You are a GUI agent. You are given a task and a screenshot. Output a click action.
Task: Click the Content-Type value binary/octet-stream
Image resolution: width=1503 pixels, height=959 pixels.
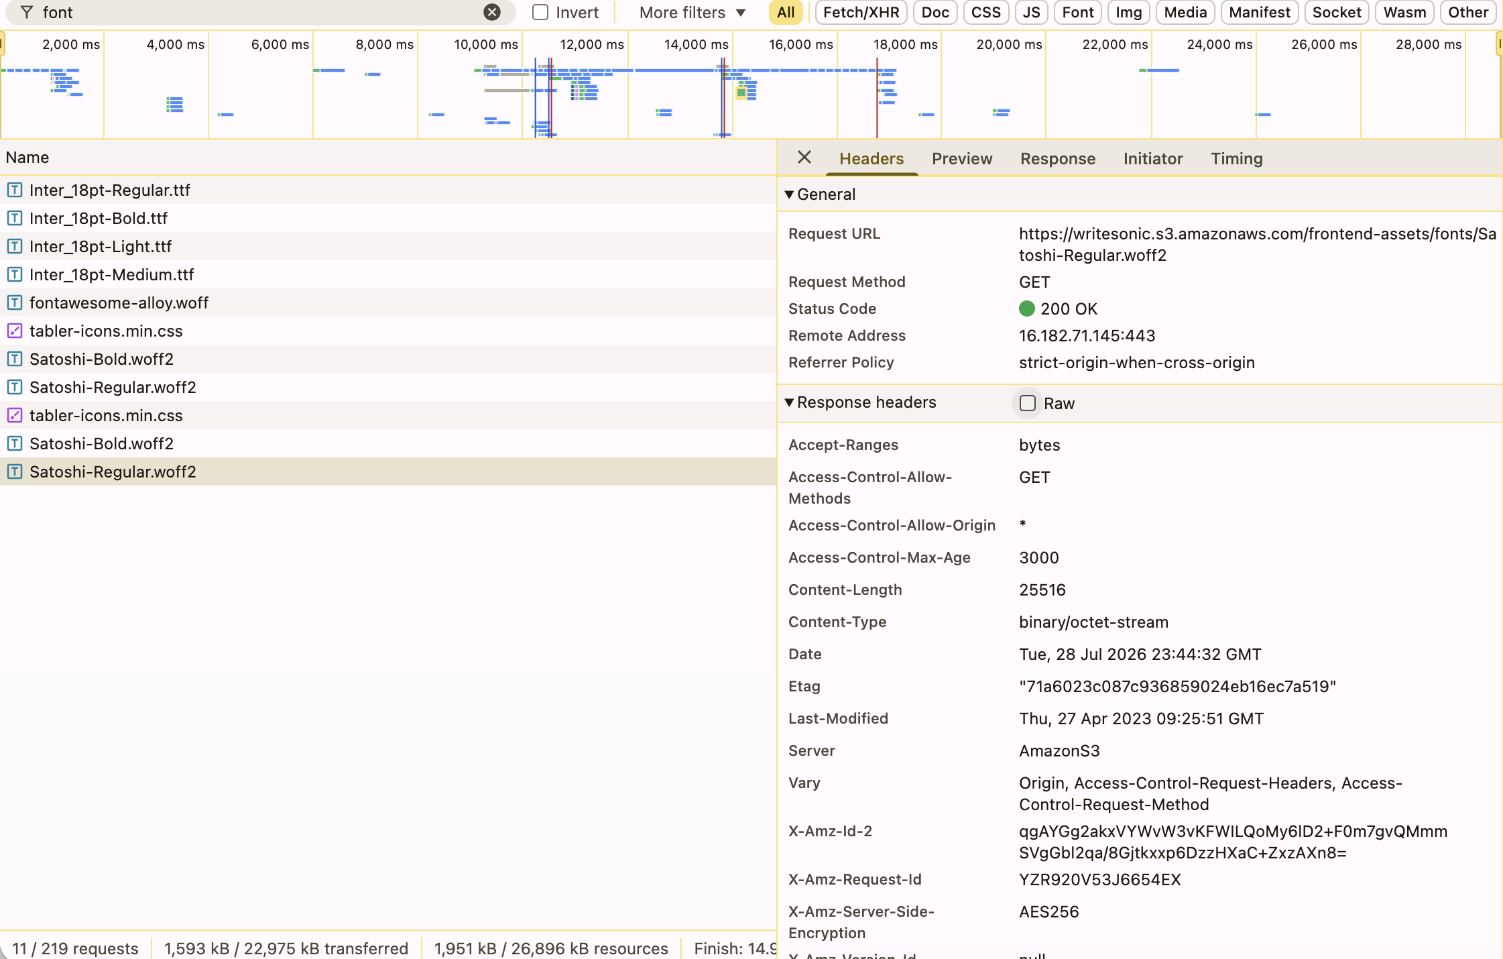pos(1093,622)
